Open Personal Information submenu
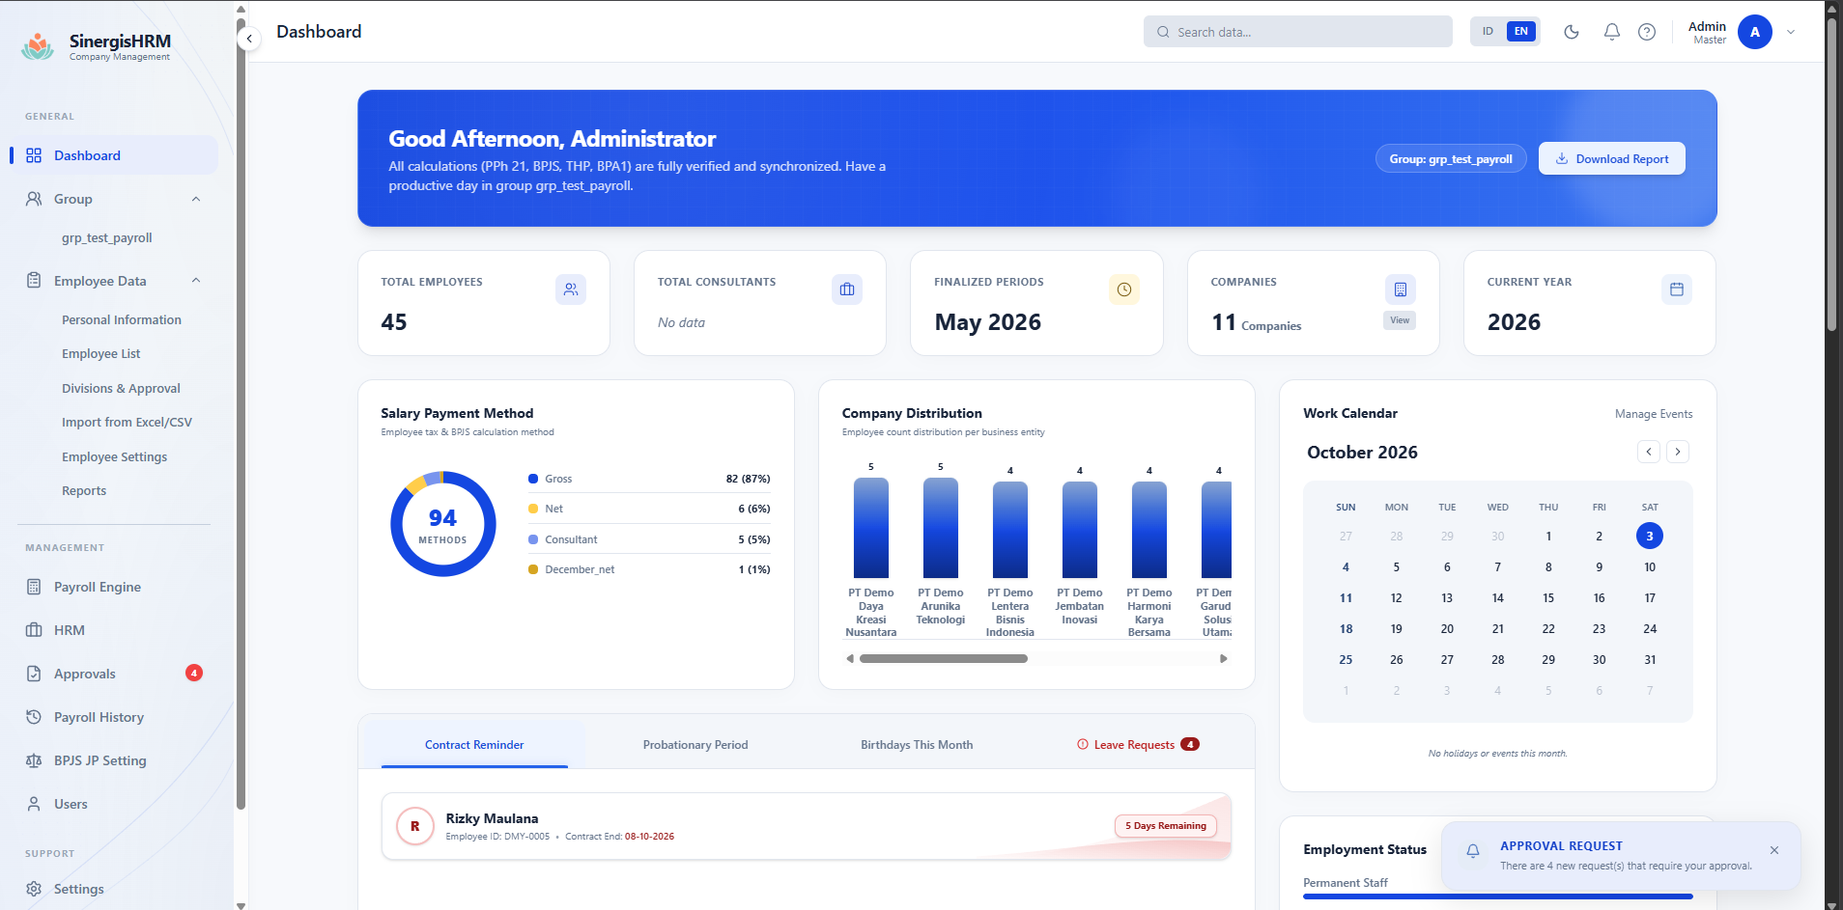Image resolution: width=1843 pixels, height=910 pixels. [x=122, y=319]
